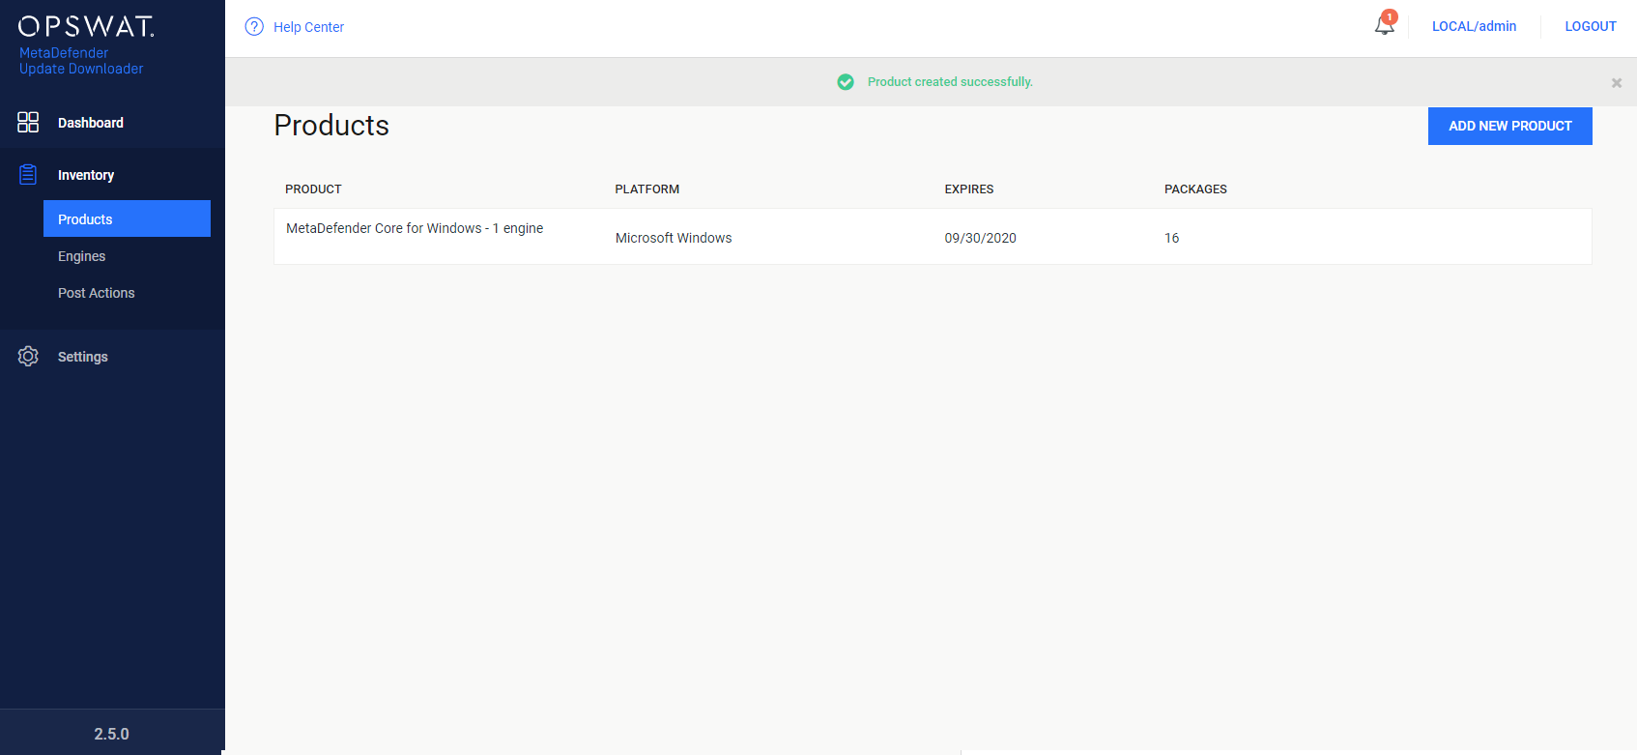Open the Dashboard grid icon
The image size is (1637, 755).
pos(28,122)
